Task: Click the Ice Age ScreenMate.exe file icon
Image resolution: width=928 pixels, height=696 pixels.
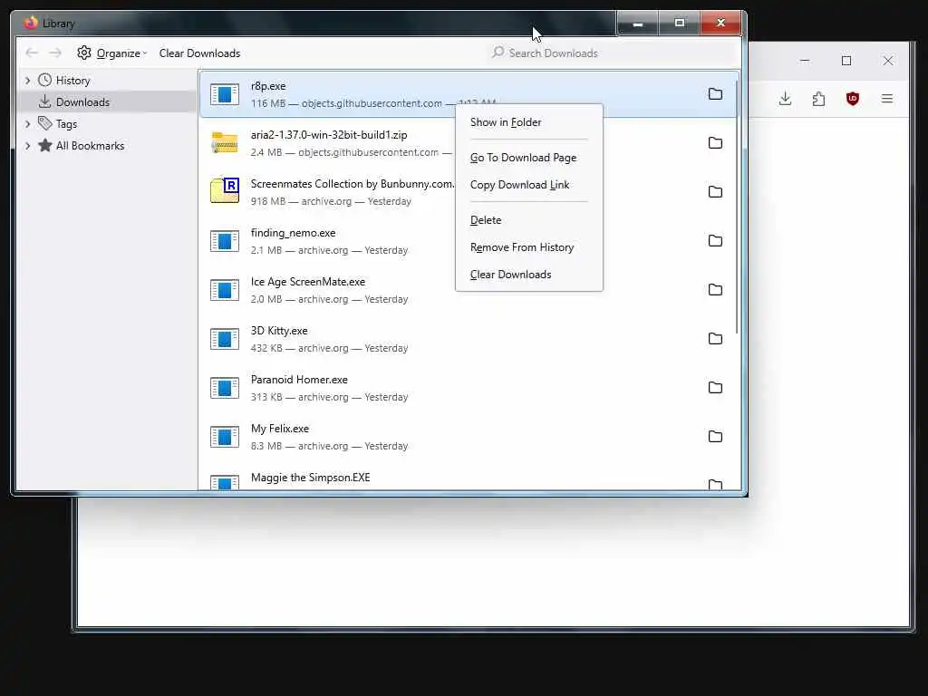Action: 225,290
